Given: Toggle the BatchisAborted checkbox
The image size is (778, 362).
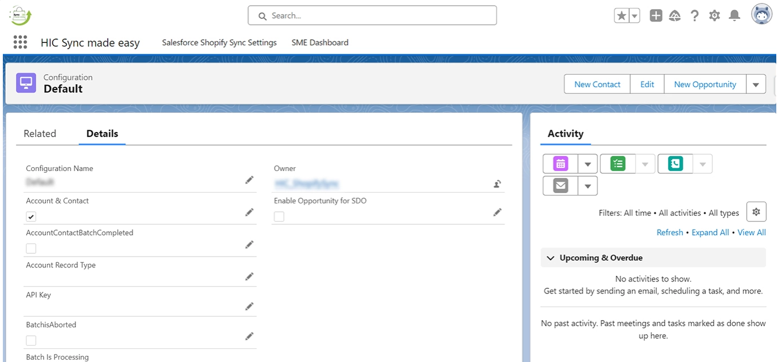Looking at the screenshot, I should coord(31,340).
